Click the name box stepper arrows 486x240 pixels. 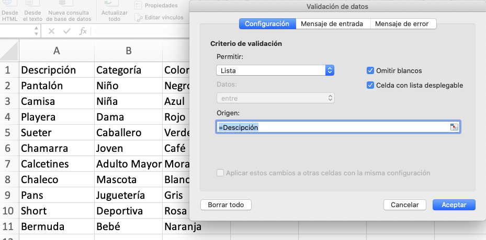[35, 31]
